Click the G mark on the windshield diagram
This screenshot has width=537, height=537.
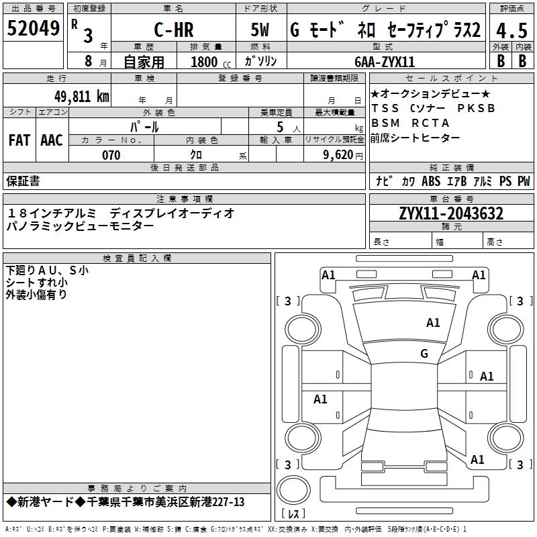(424, 353)
